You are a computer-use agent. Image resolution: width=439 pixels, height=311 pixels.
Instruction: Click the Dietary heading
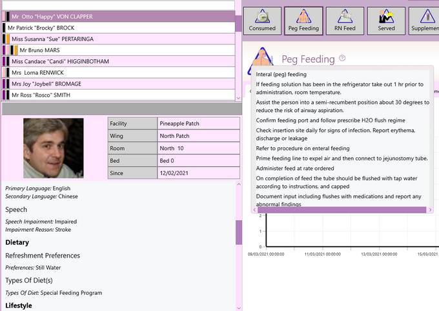17,242
